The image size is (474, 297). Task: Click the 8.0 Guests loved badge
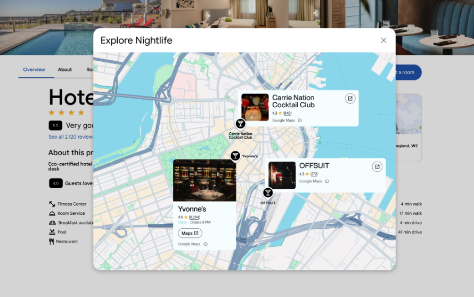tap(56, 183)
